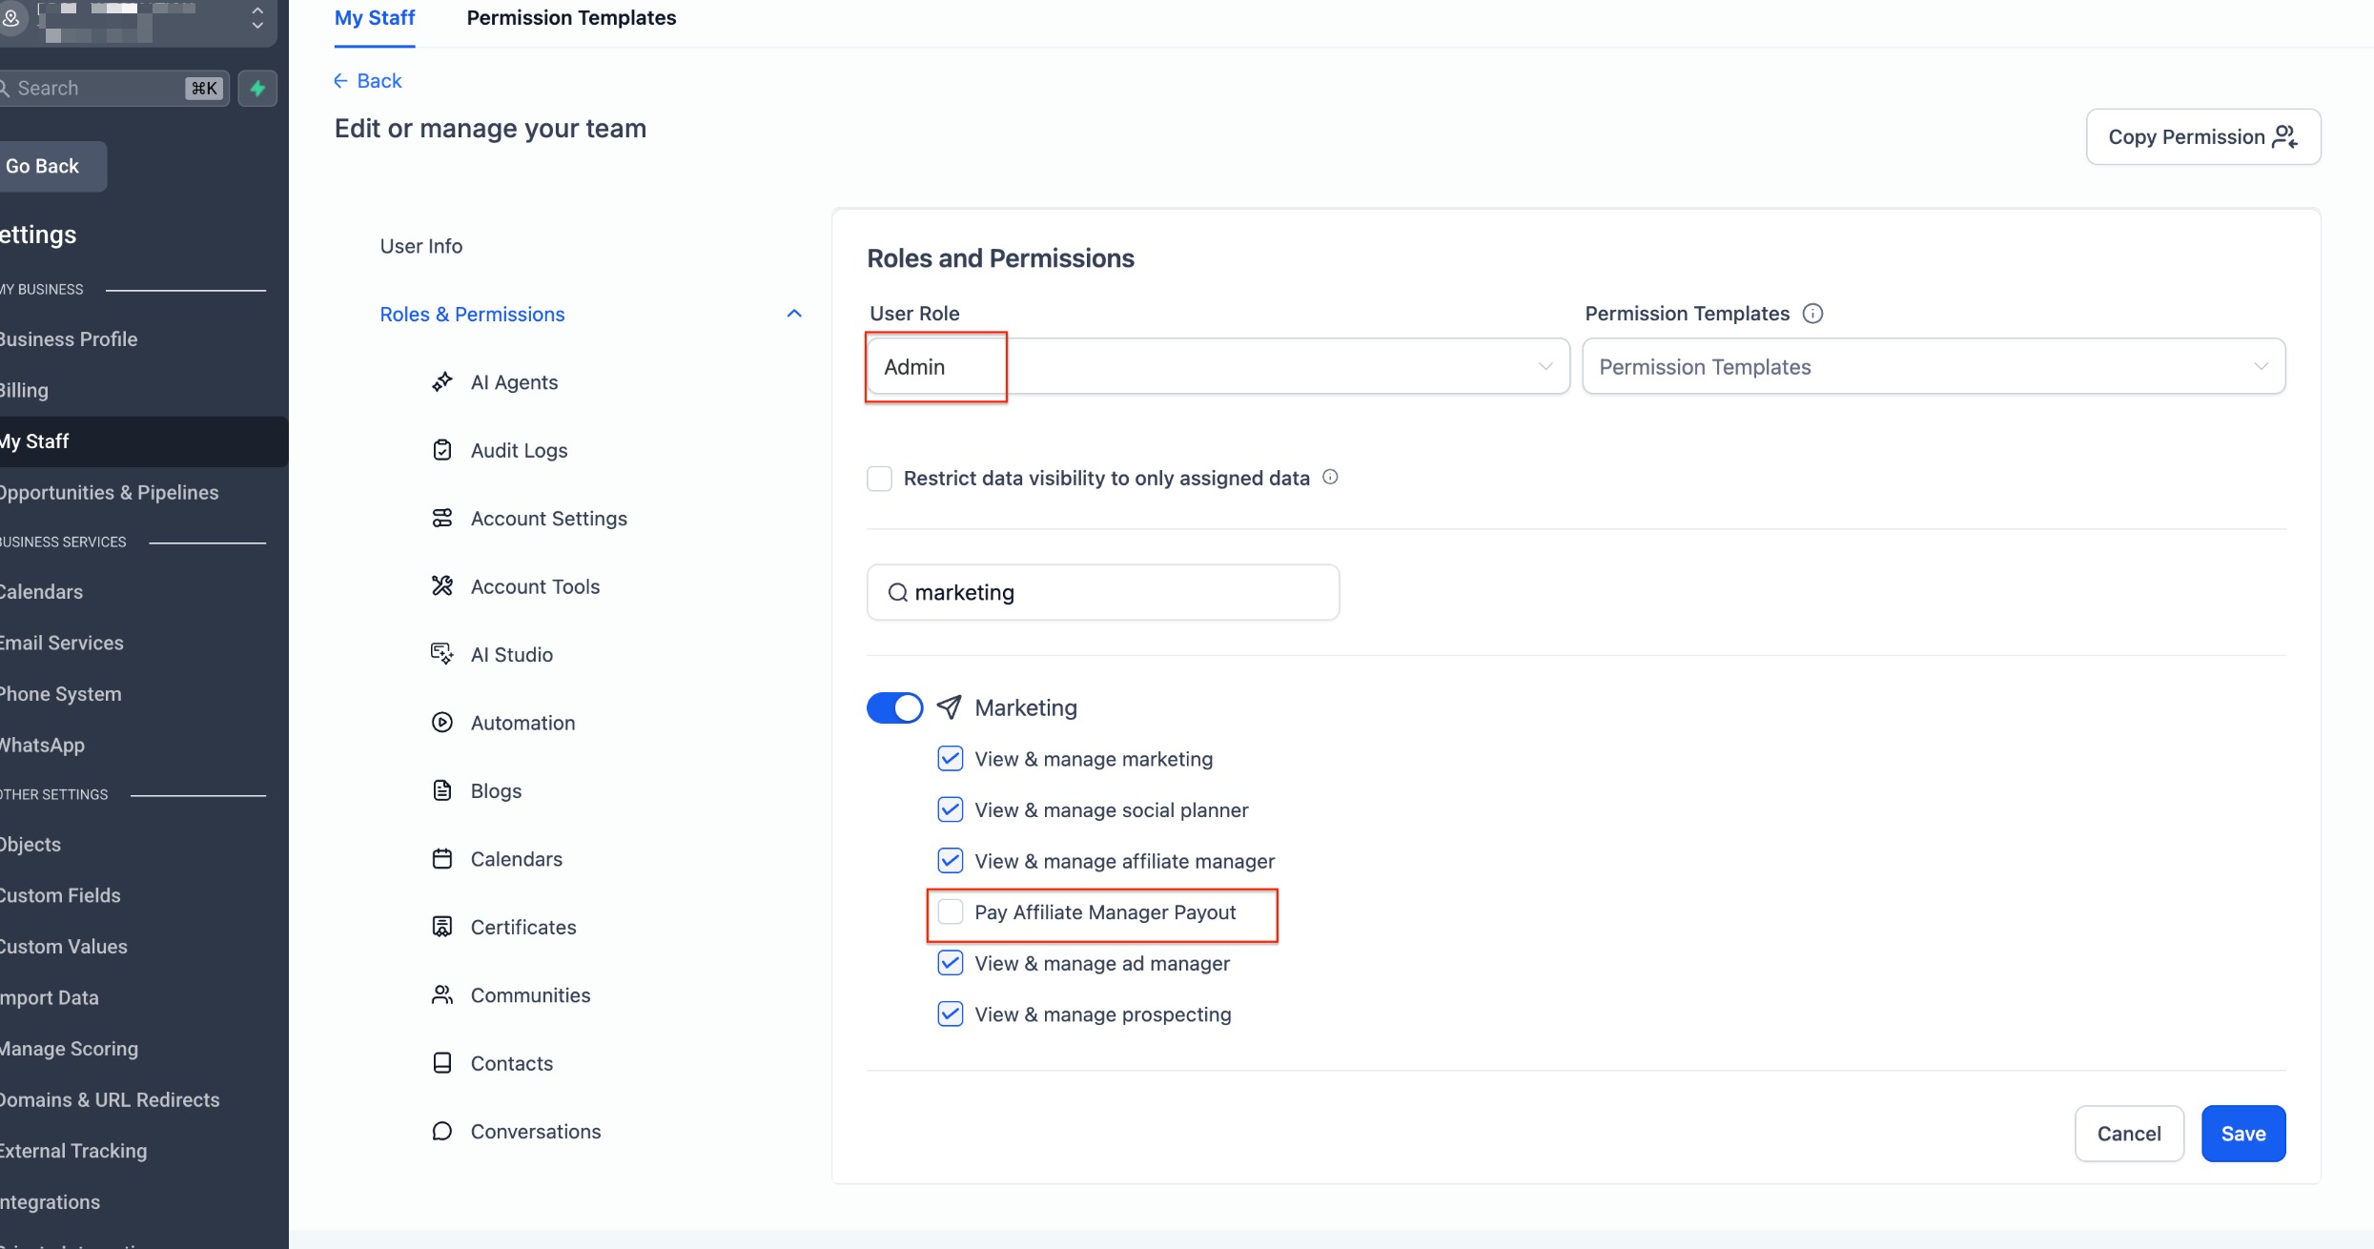The image size is (2374, 1249).
Task: Click the Copy Permission button
Action: 2203,136
